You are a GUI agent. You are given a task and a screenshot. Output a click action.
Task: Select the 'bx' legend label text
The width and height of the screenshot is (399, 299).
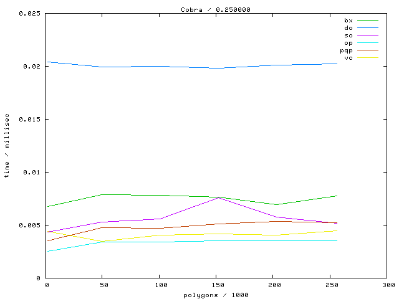pyautogui.click(x=348, y=20)
